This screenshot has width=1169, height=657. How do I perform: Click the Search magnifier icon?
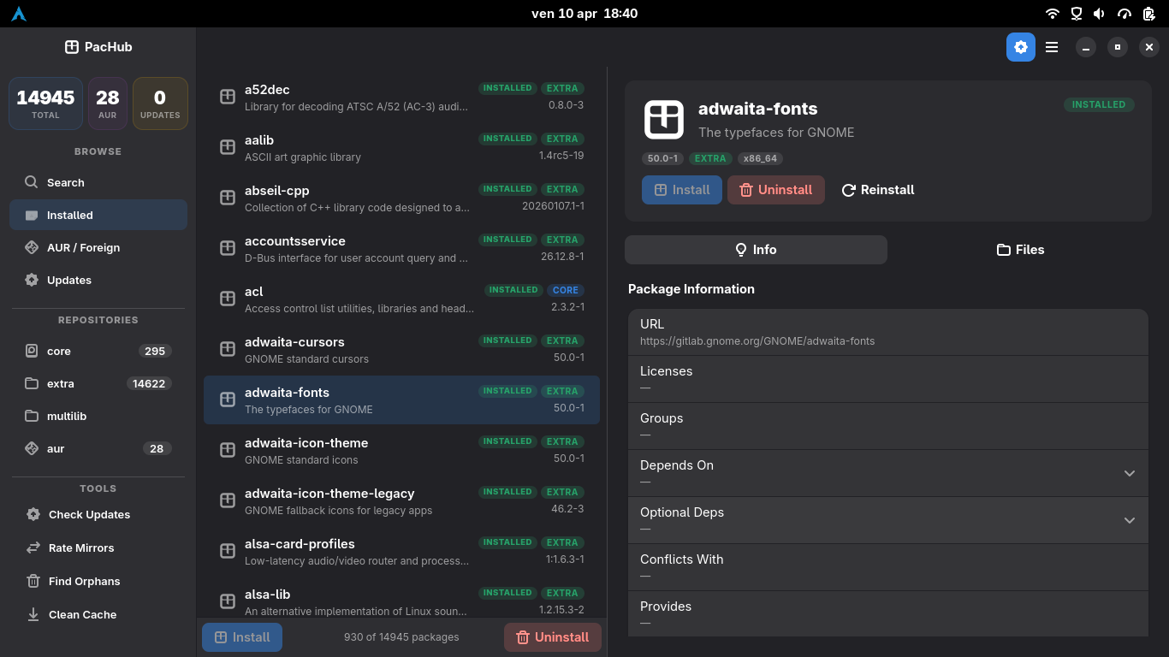[x=32, y=182]
